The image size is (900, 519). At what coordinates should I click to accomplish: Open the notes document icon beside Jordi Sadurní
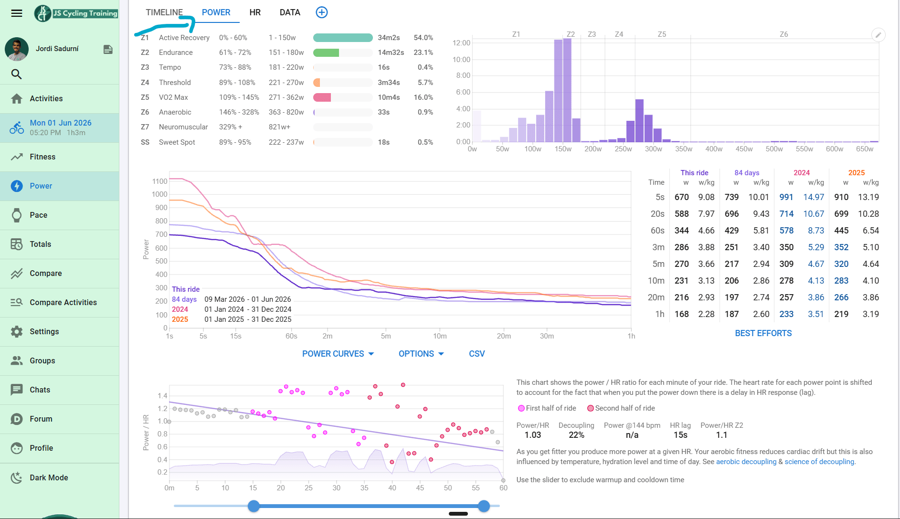[x=108, y=49]
